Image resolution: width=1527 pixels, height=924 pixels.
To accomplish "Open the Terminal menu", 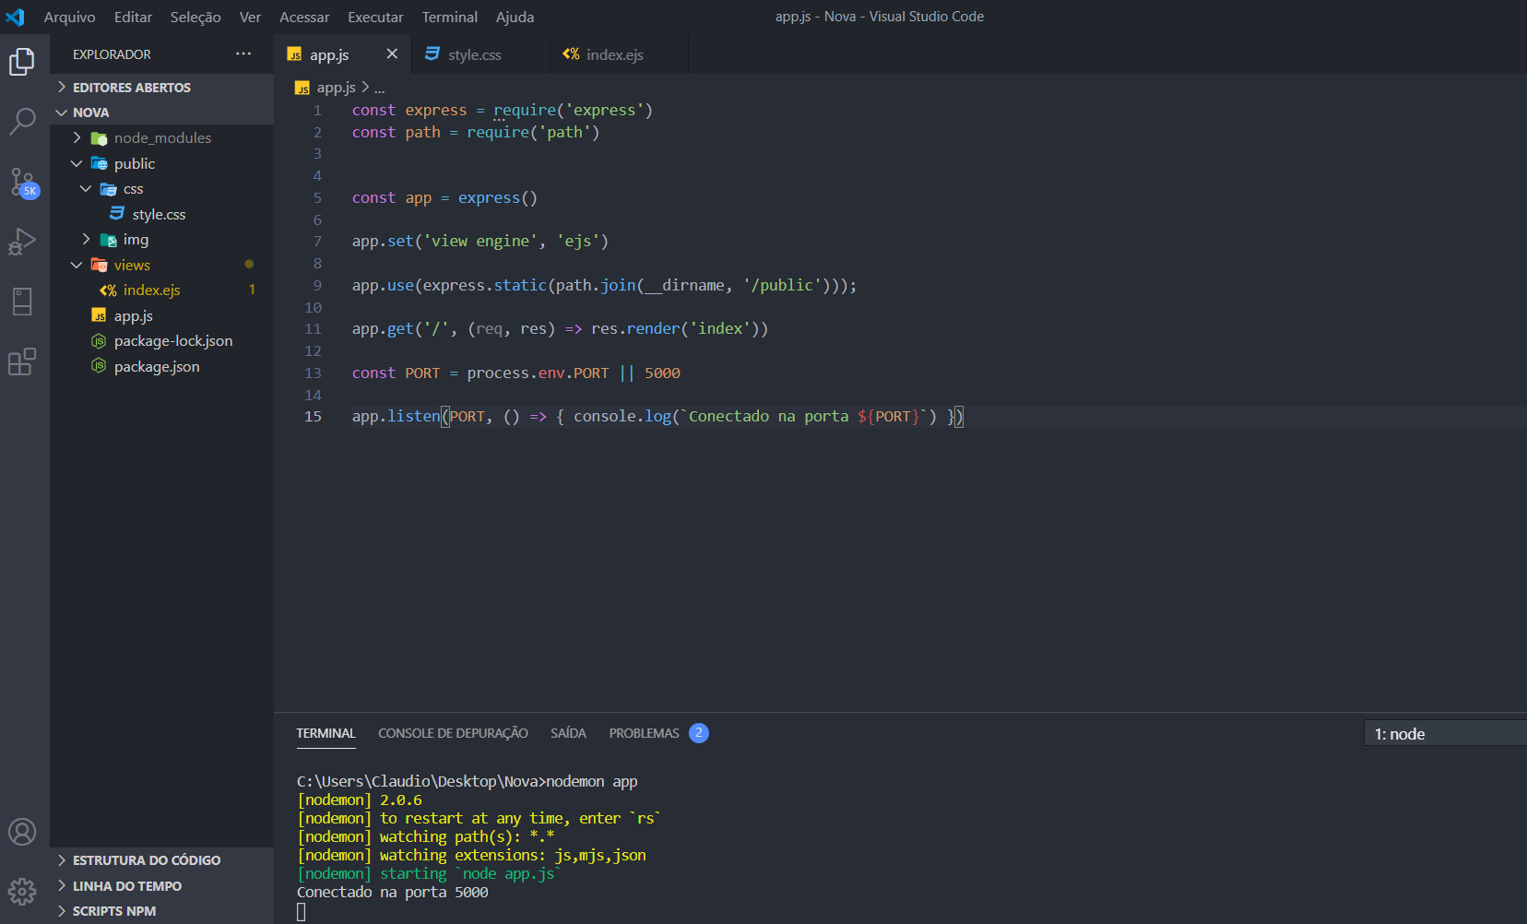I will click(450, 17).
